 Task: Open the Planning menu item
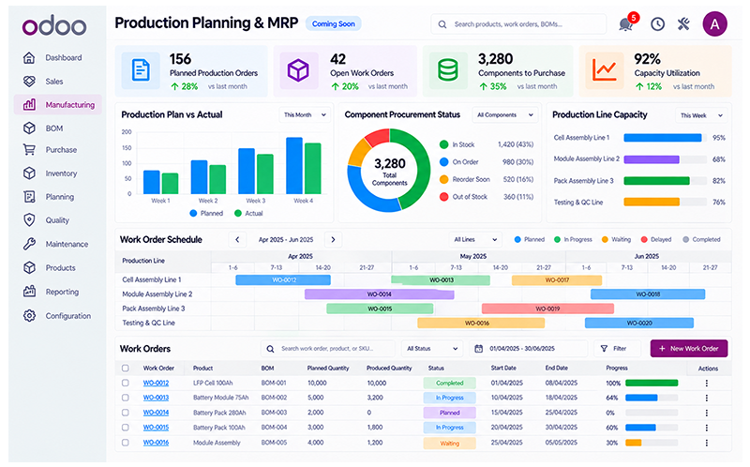point(58,197)
